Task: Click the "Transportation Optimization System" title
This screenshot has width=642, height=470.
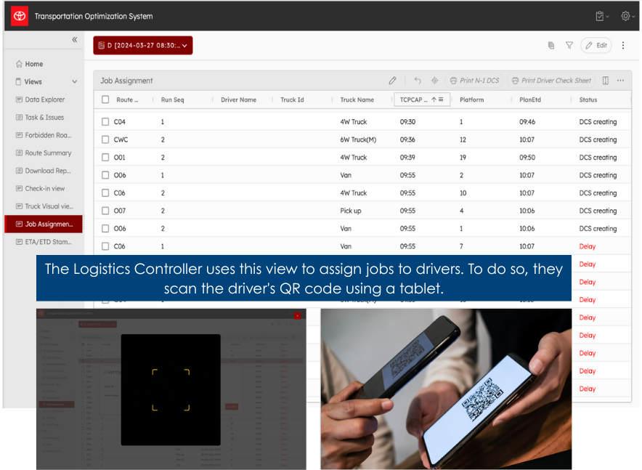Action: tap(94, 17)
